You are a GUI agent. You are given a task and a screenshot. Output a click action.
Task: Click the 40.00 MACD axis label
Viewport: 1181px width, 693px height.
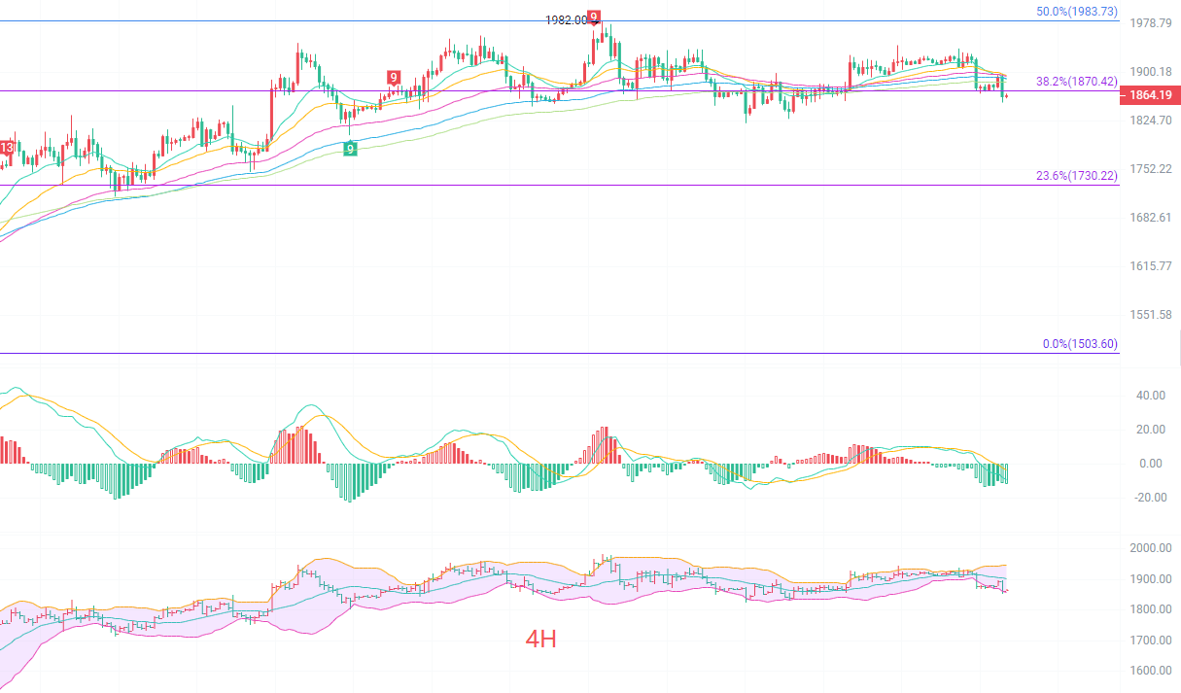tap(1150, 396)
